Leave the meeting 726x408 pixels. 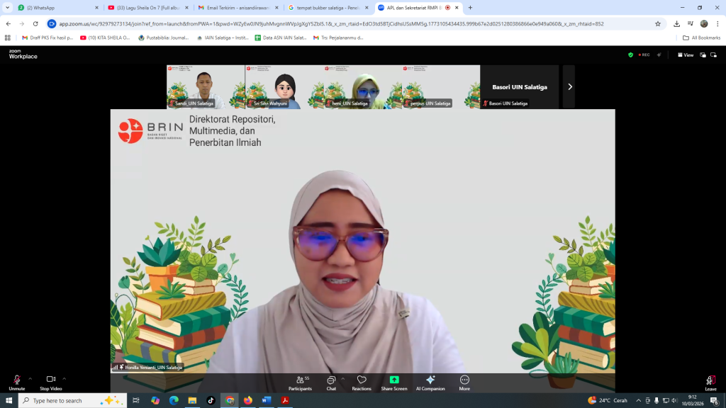(710, 383)
